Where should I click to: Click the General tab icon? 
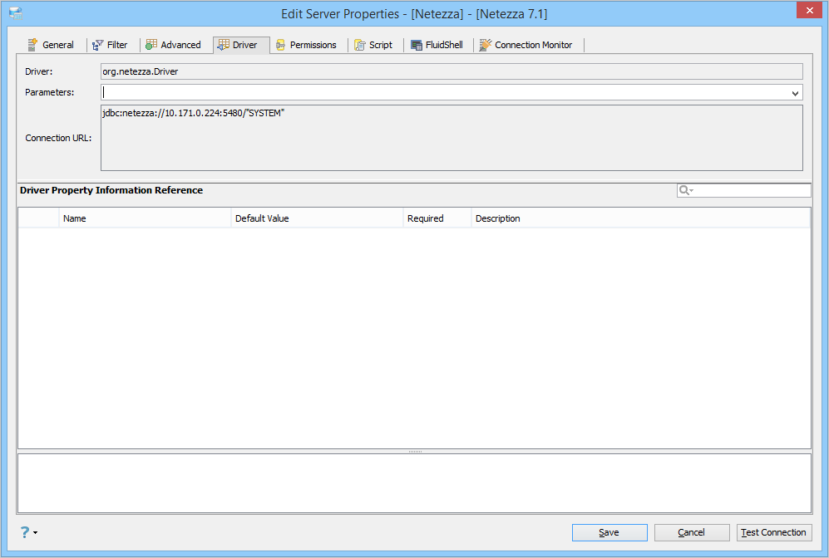[x=32, y=45]
